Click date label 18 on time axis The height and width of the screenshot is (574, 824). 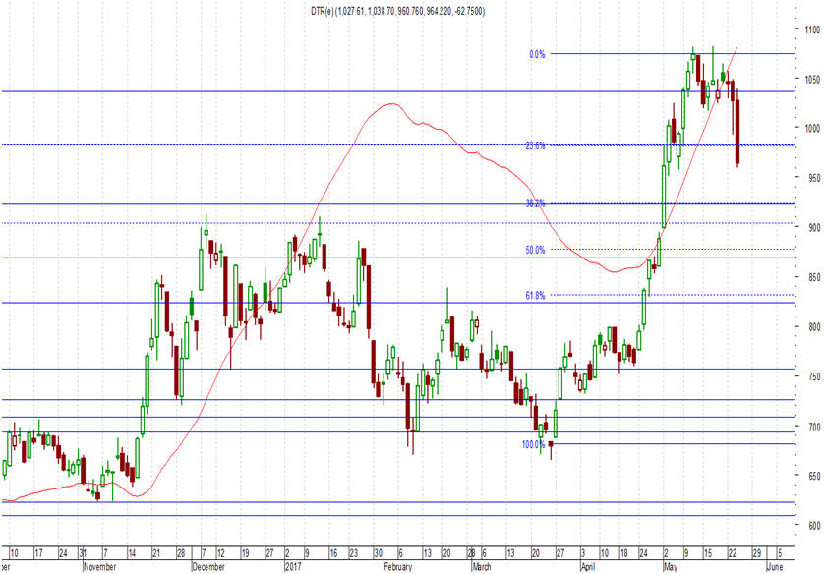point(623,553)
